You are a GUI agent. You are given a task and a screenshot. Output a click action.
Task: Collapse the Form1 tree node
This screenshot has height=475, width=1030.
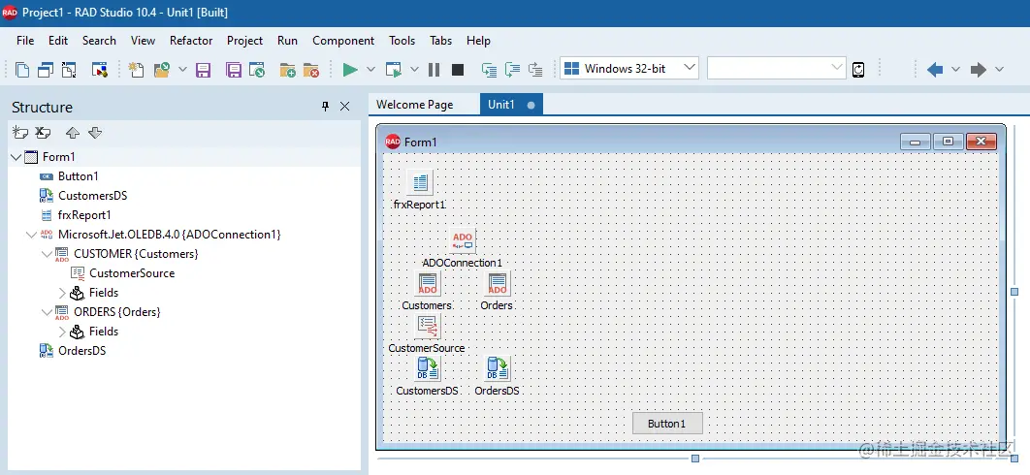(16, 157)
